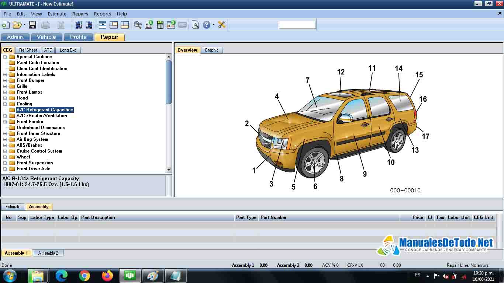Click the horizontal-lines insert row toolbar icon

click(103, 25)
